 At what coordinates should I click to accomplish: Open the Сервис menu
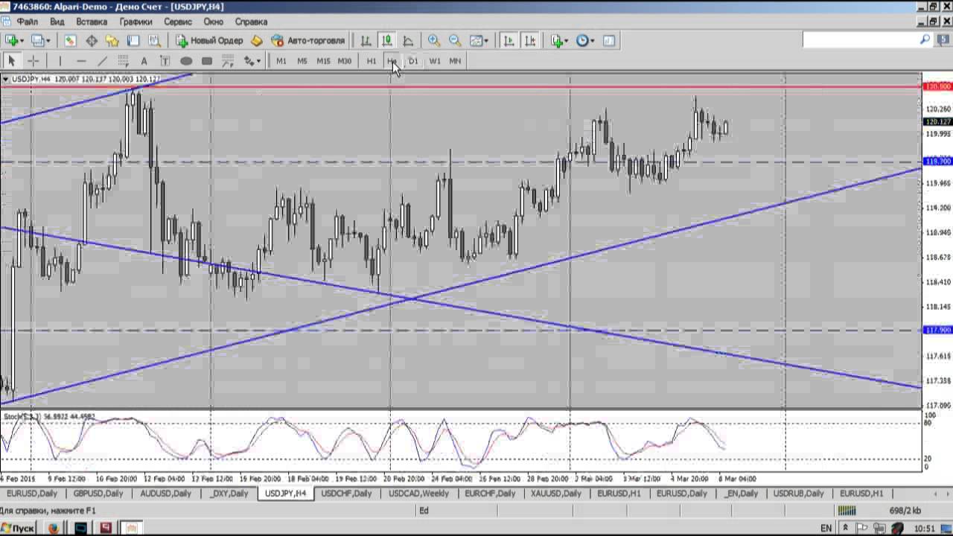[178, 22]
